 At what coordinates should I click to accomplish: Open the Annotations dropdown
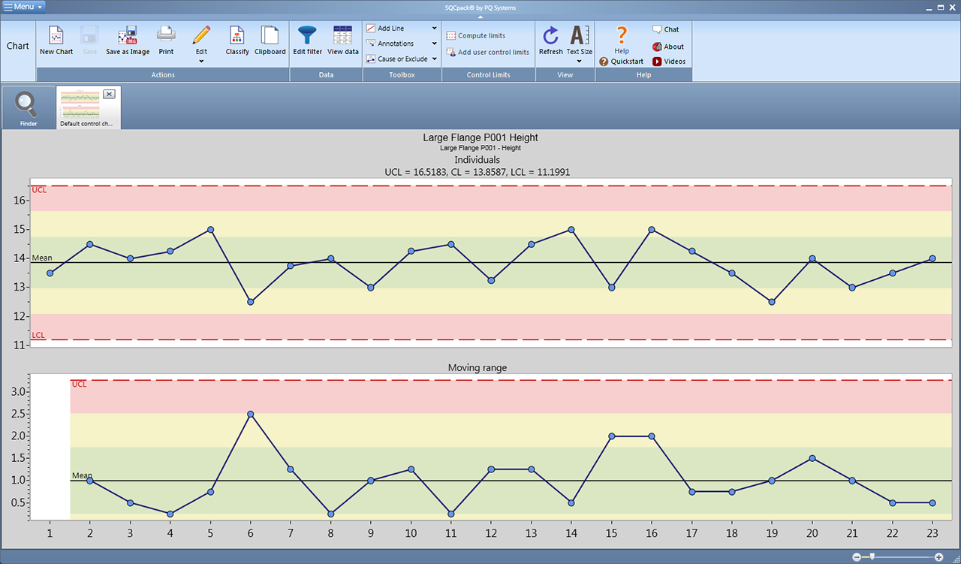tap(434, 44)
